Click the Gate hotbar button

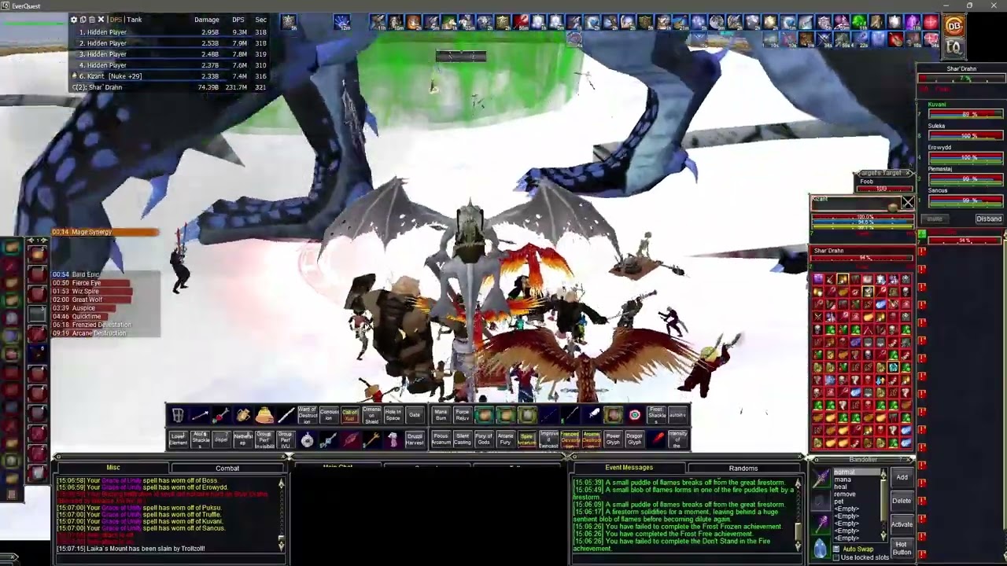point(415,415)
